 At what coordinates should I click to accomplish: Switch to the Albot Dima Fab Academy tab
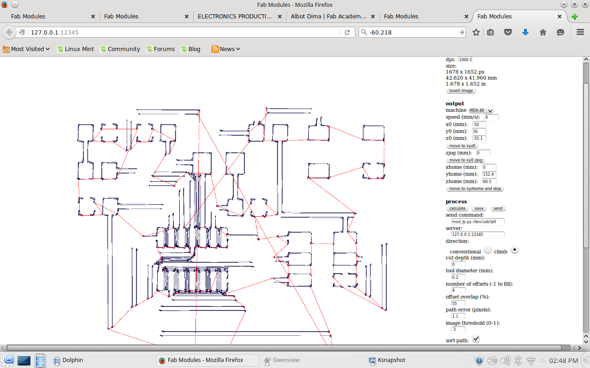[328, 17]
